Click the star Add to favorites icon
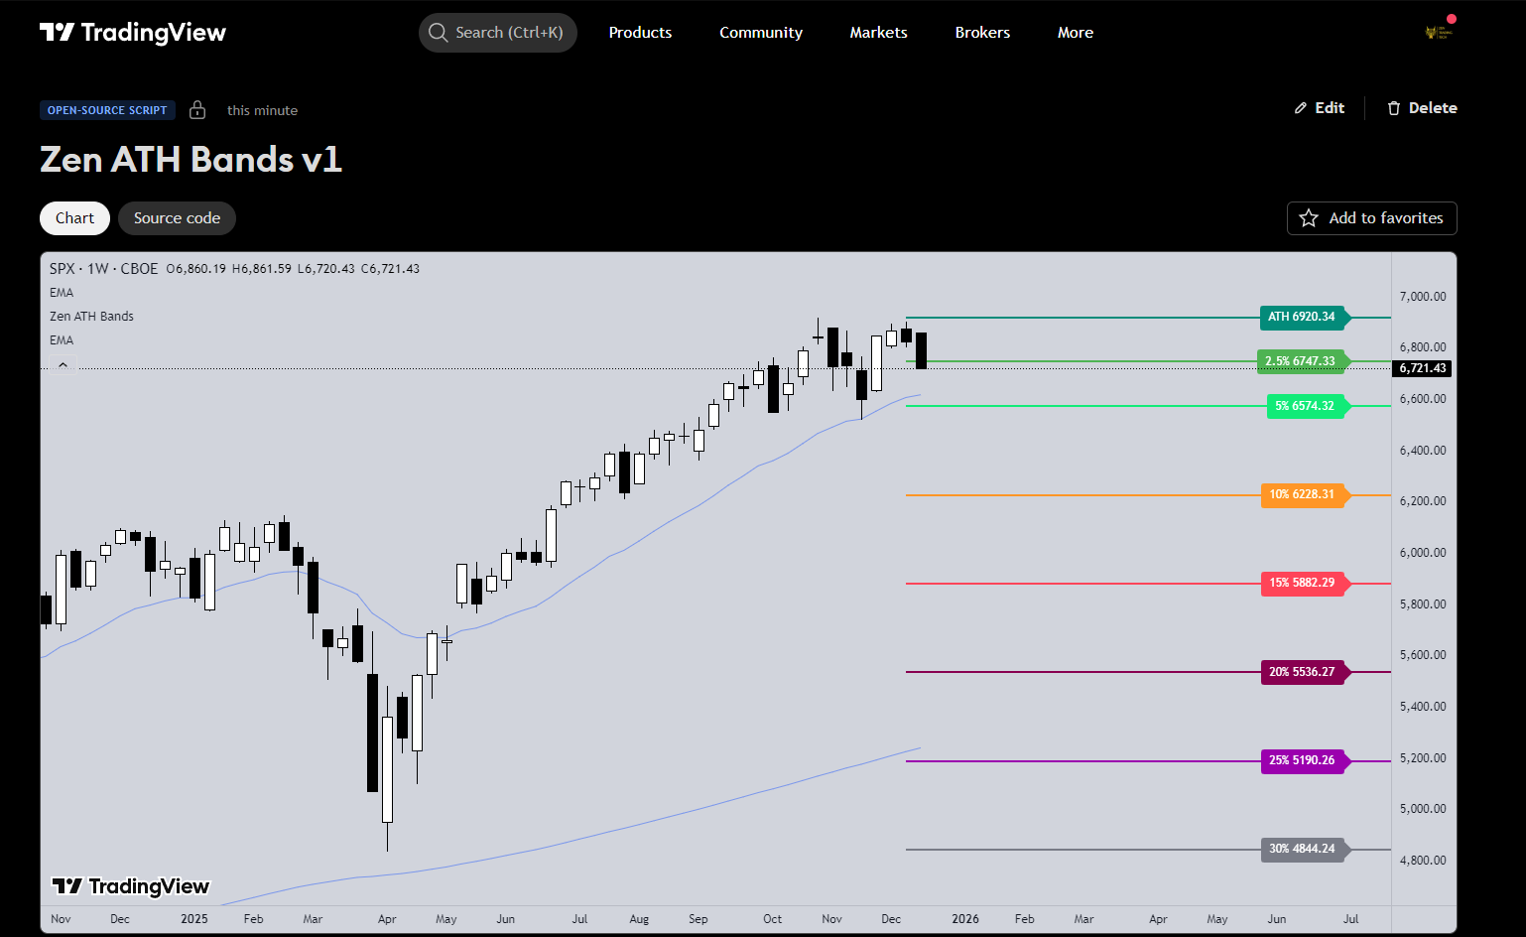Screen dimensions: 1526x937 1309,218
